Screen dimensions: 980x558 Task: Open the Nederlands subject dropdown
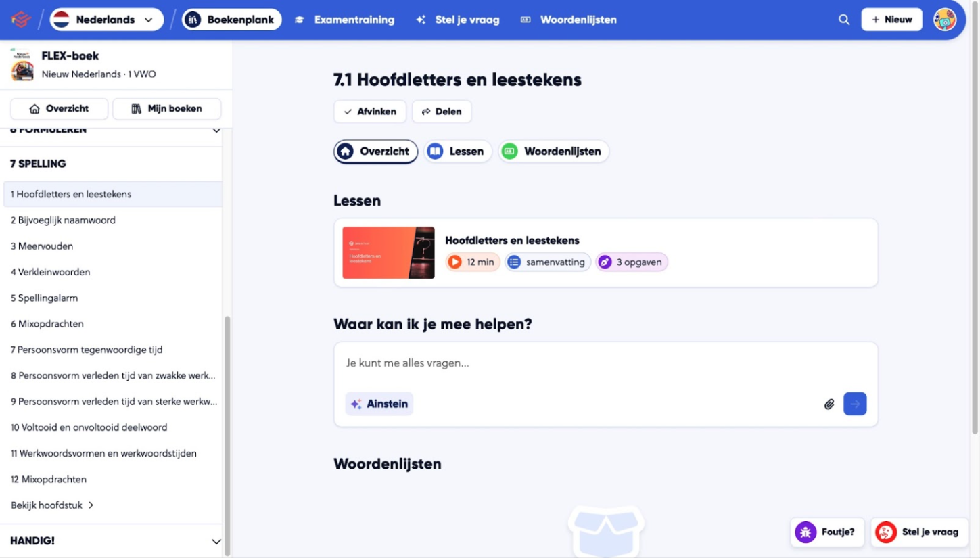107,20
